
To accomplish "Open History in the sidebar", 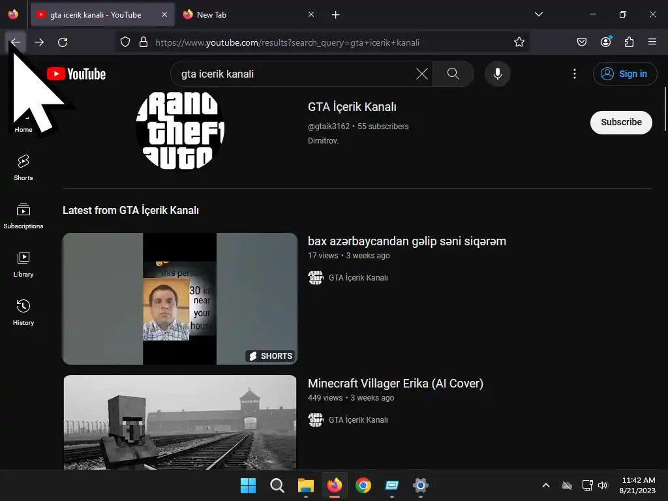I will pyautogui.click(x=23, y=312).
